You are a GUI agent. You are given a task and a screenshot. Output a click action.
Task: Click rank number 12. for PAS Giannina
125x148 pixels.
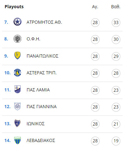pyautogui.click(x=8, y=107)
